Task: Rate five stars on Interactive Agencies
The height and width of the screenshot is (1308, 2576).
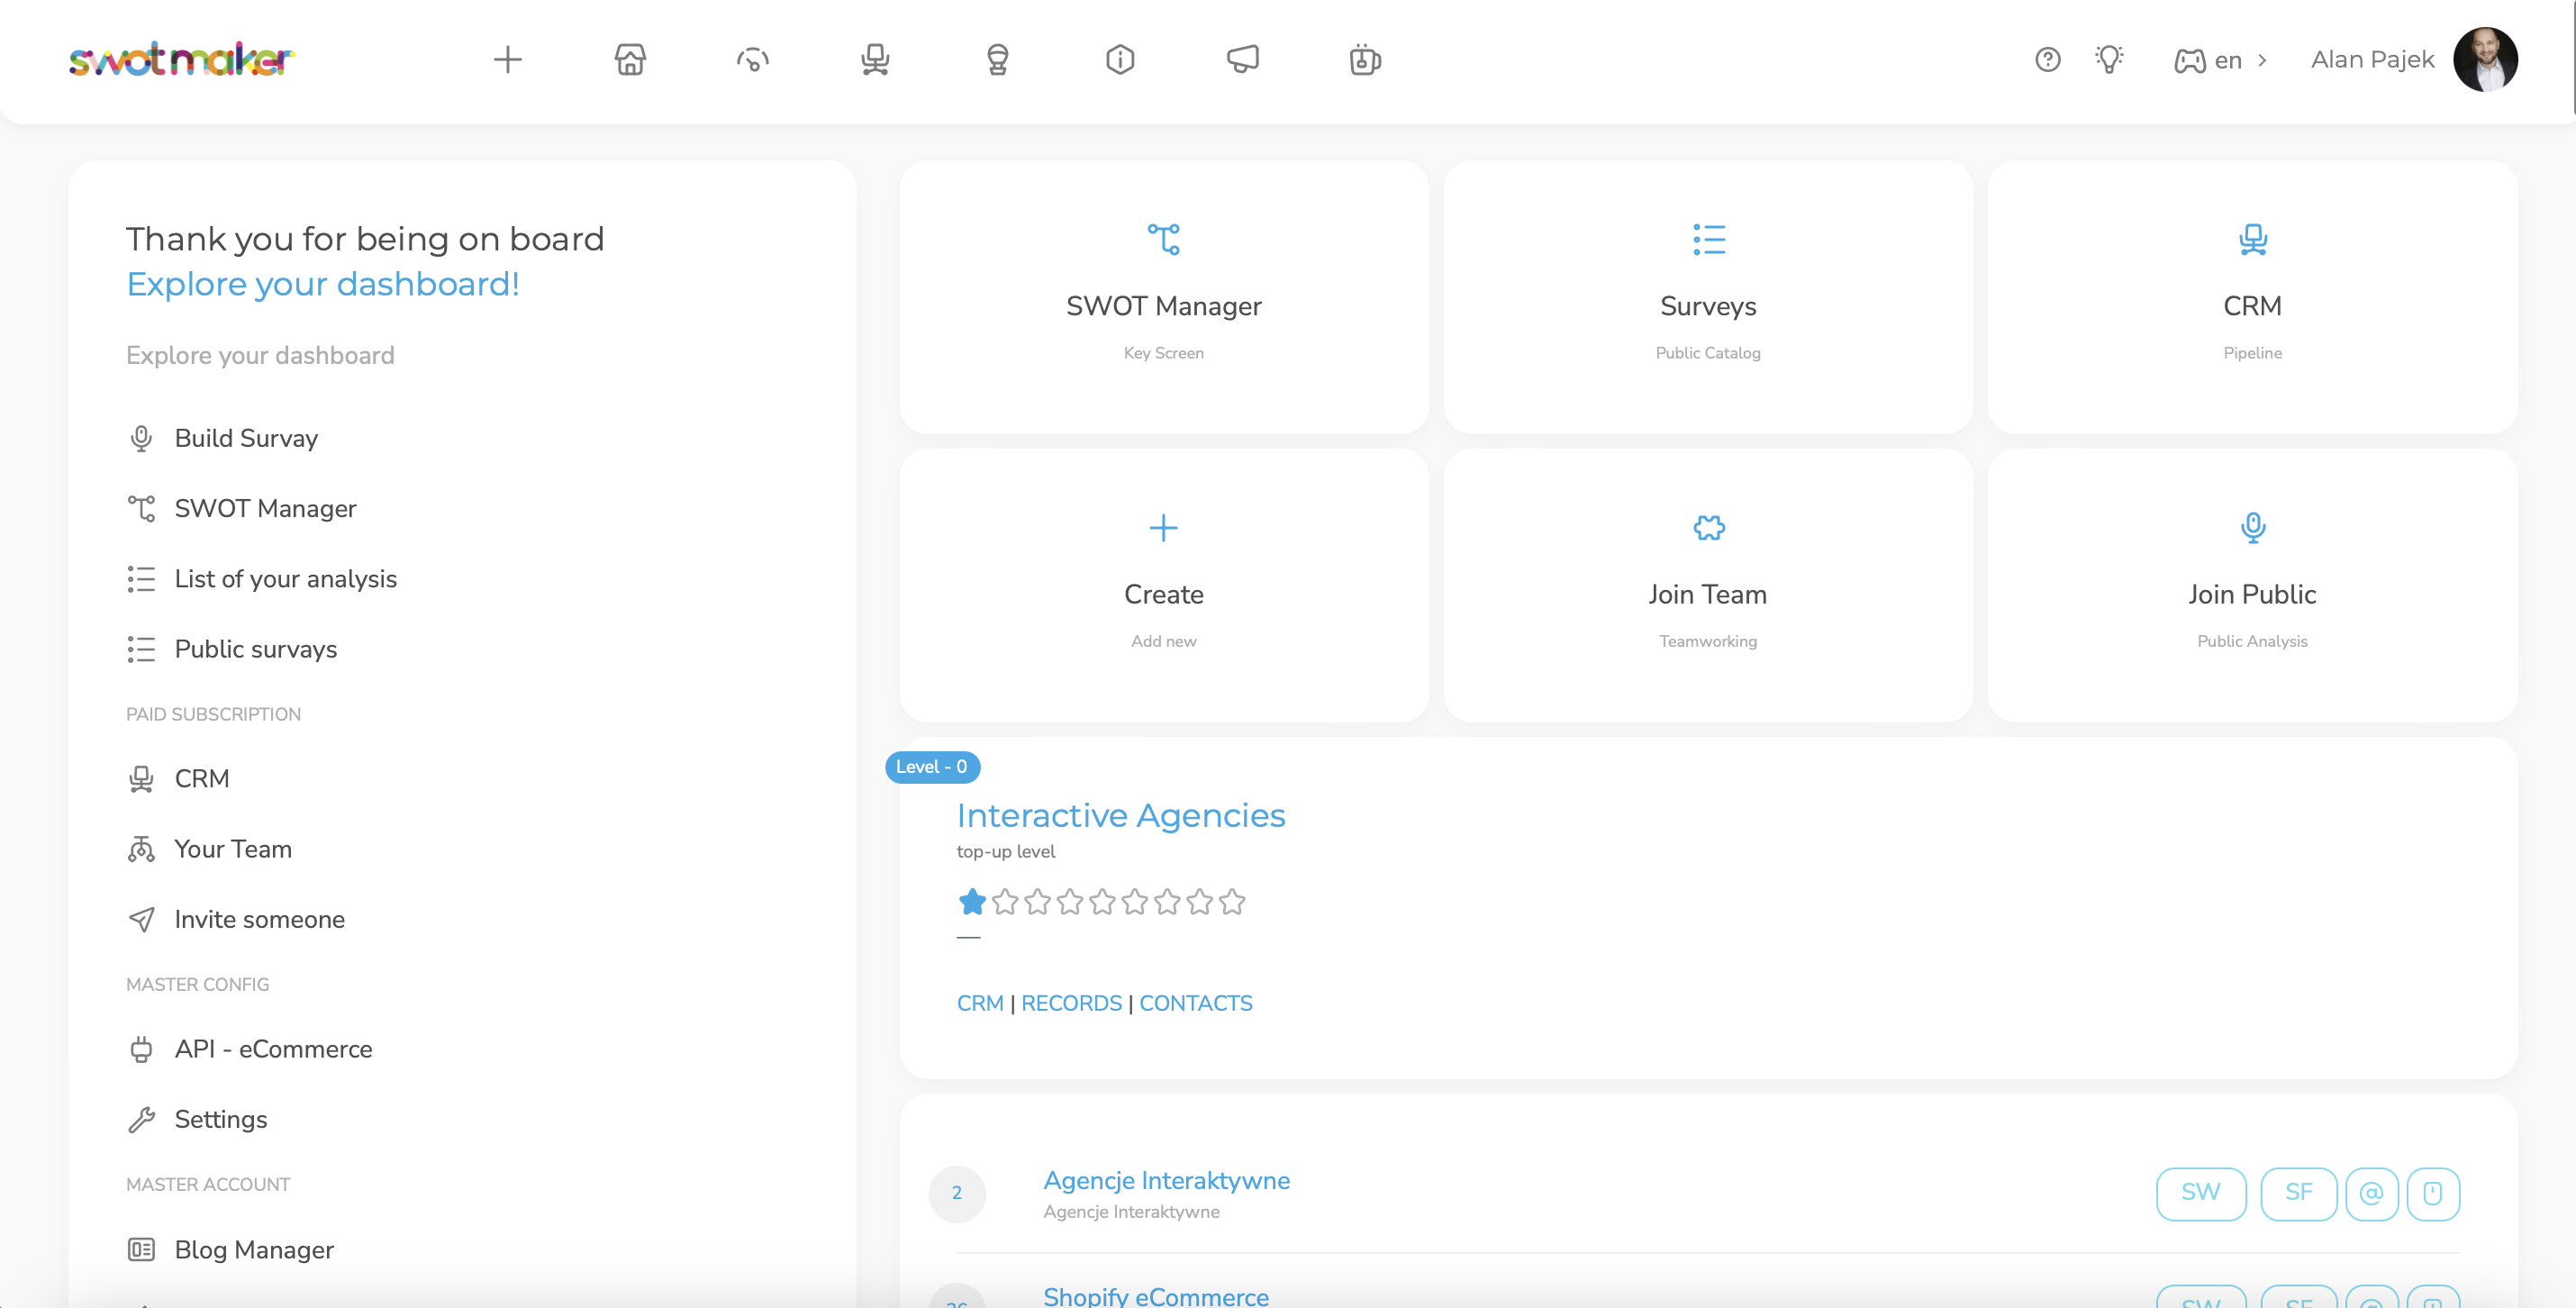Action: [x=1102, y=902]
